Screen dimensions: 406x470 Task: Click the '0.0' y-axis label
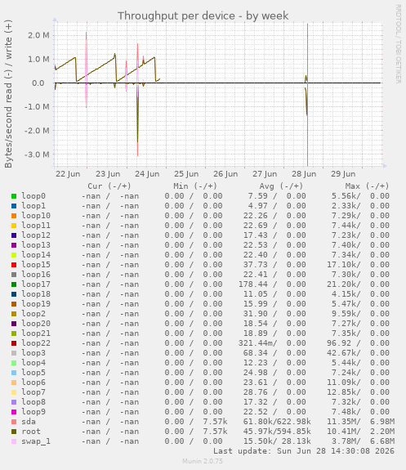coord(38,83)
